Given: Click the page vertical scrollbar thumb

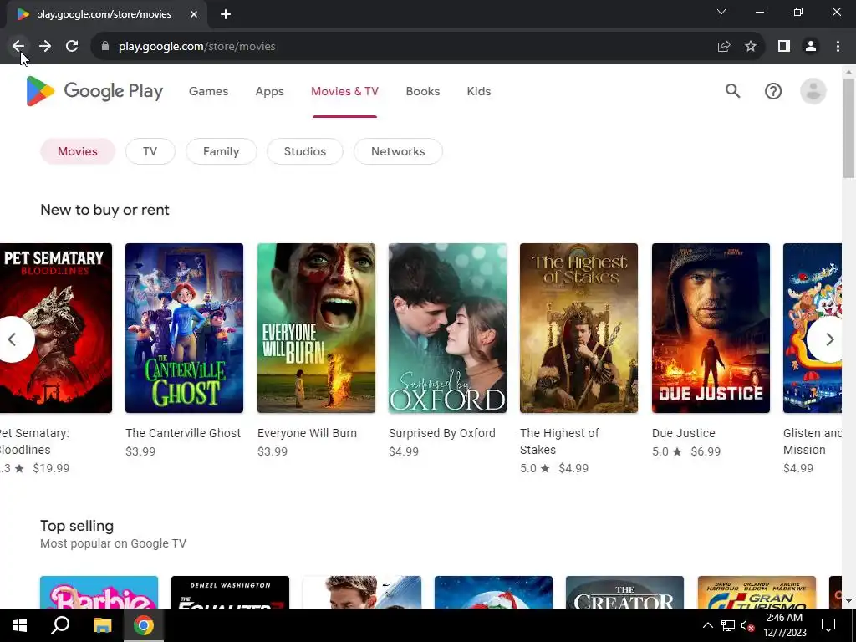Looking at the screenshot, I should click(848, 127).
